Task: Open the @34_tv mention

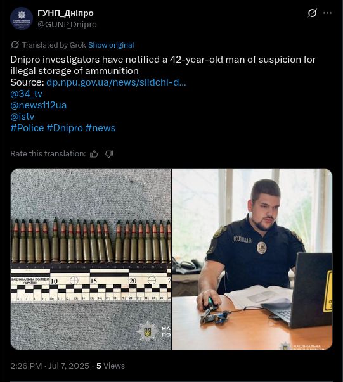Action: (27, 94)
